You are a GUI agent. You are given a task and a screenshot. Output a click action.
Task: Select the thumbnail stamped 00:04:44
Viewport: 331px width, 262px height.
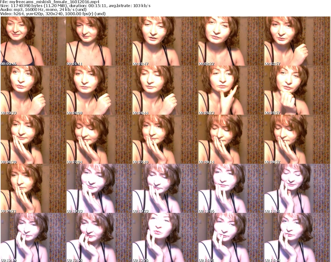pos(165,90)
